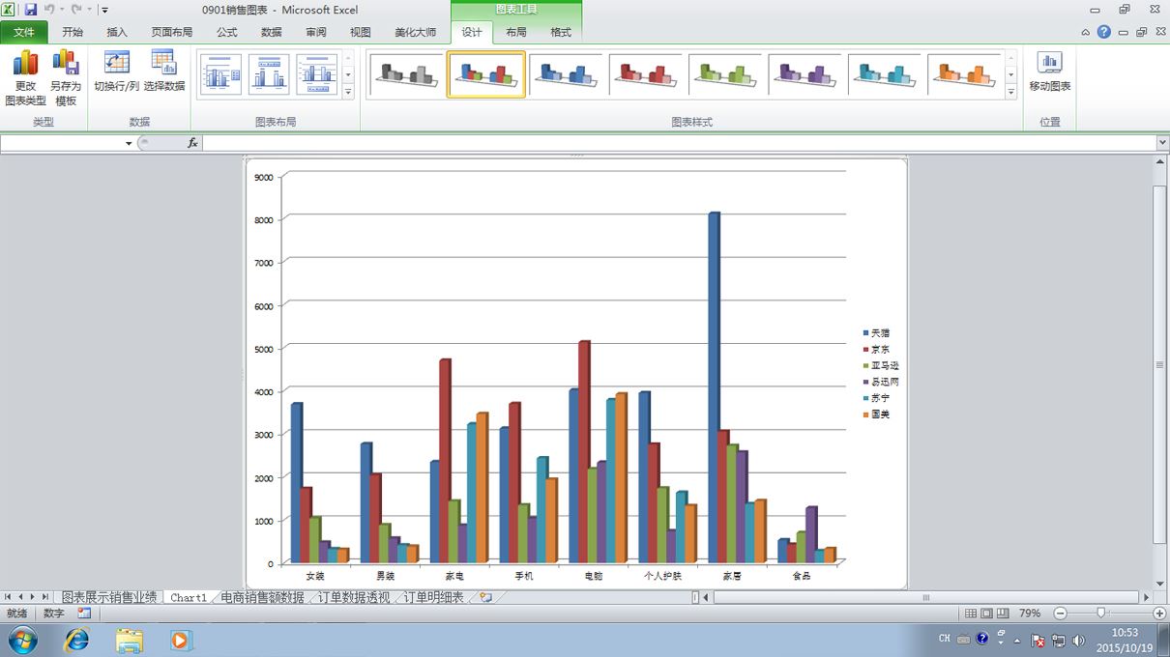Open the Select Data (选择数据) tool
Viewport: 1170px width, 657px height.
164,71
